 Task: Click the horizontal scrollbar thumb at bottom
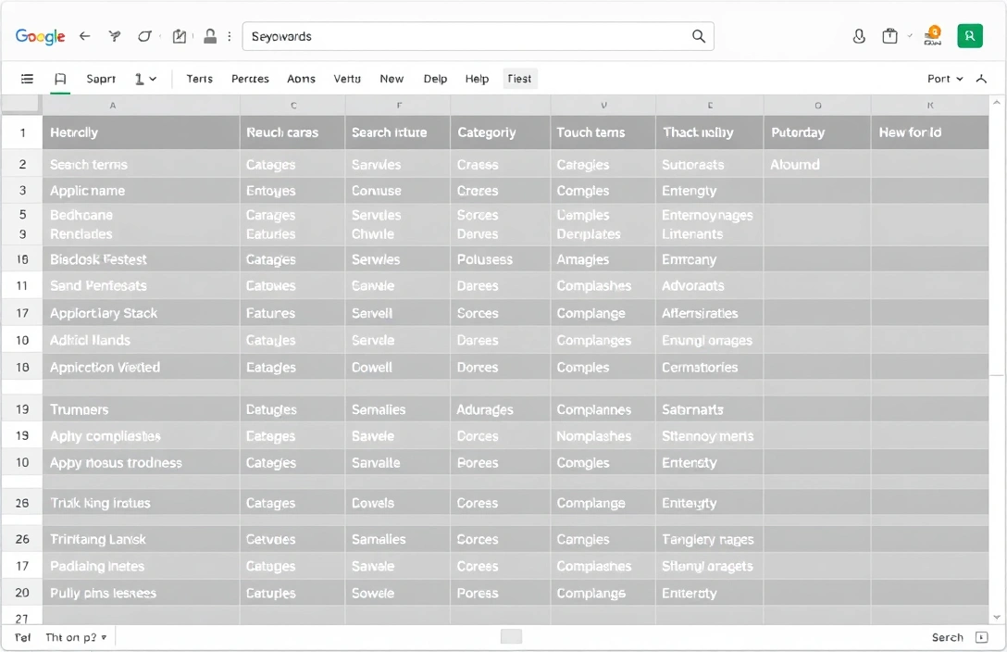pyautogui.click(x=511, y=636)
